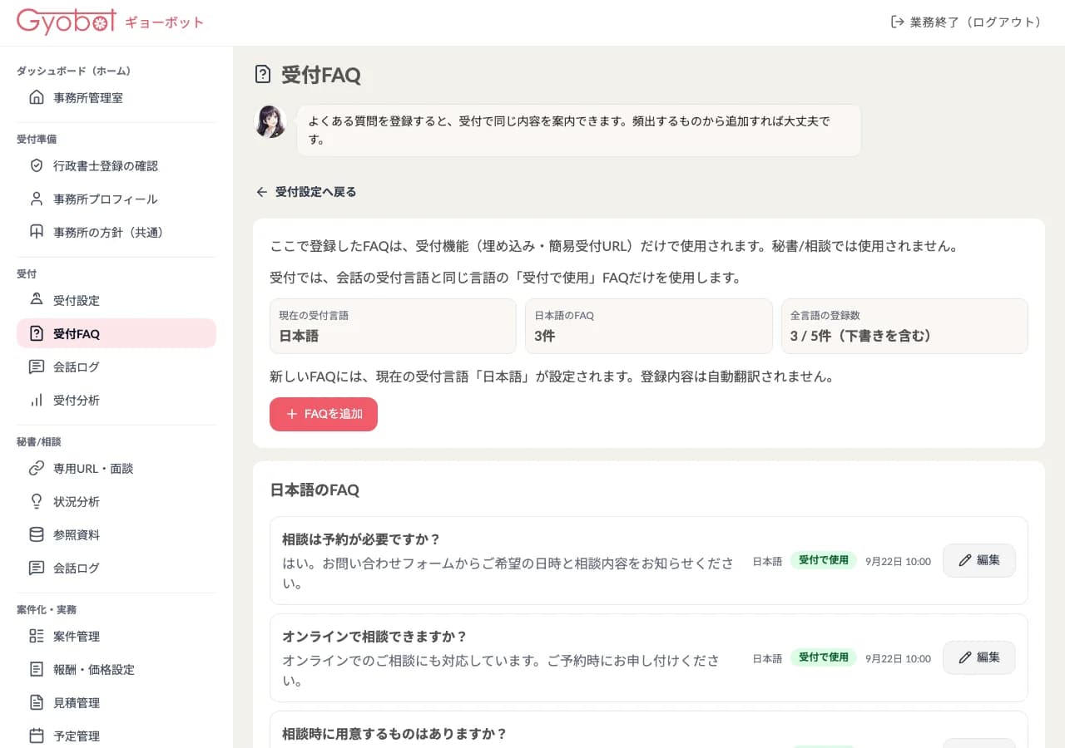
Task: Open 見積管理 in the sidebar
Action: pyautogui.click(x=116, y=702)
